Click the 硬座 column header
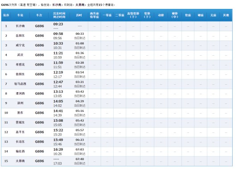Image resolution: width=239 pixels, height=169 pixels. (201, 15)
